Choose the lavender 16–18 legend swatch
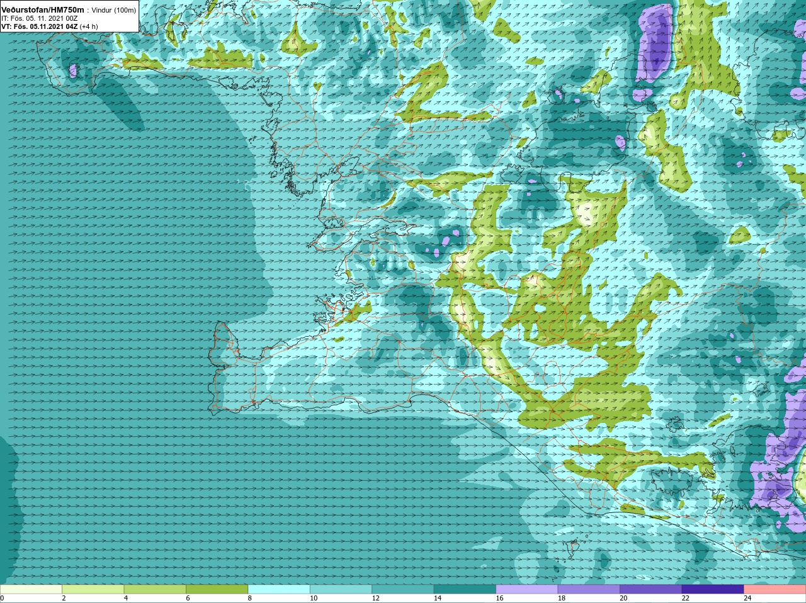 click(x=527, y=589)
